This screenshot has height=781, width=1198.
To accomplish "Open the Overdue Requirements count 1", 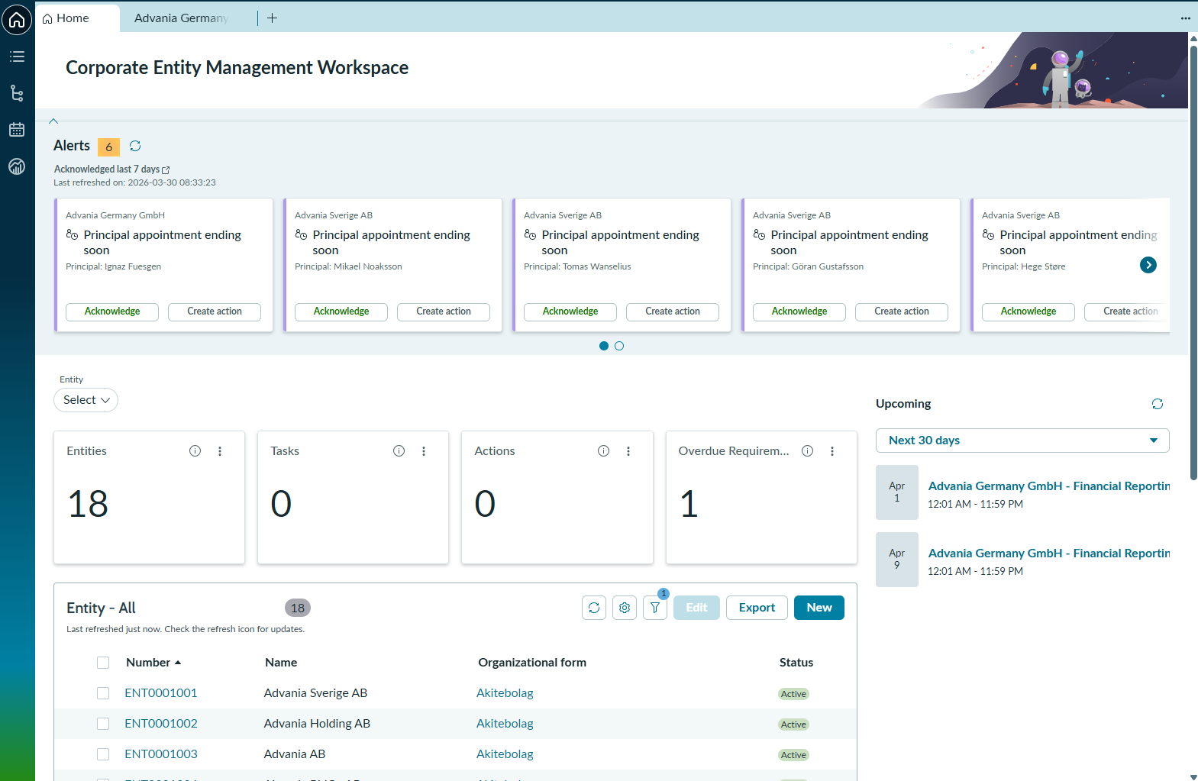I will tap(689, 504).
